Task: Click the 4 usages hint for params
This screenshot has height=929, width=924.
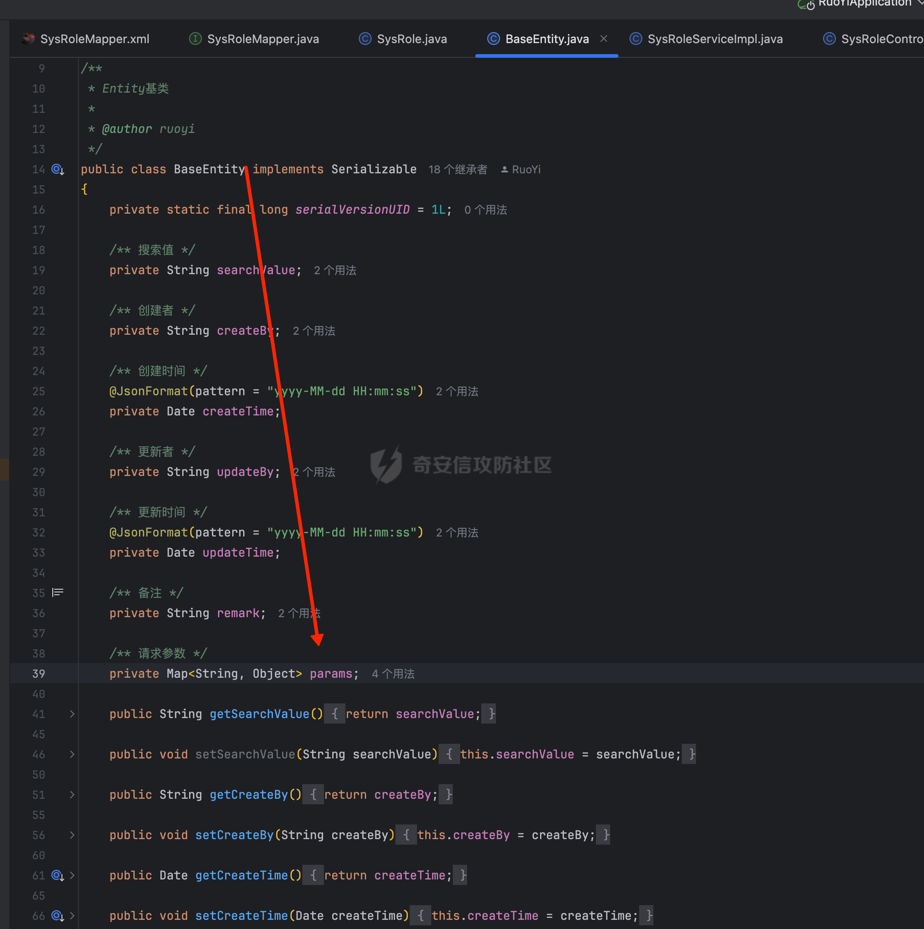Action: coord(393,674)
